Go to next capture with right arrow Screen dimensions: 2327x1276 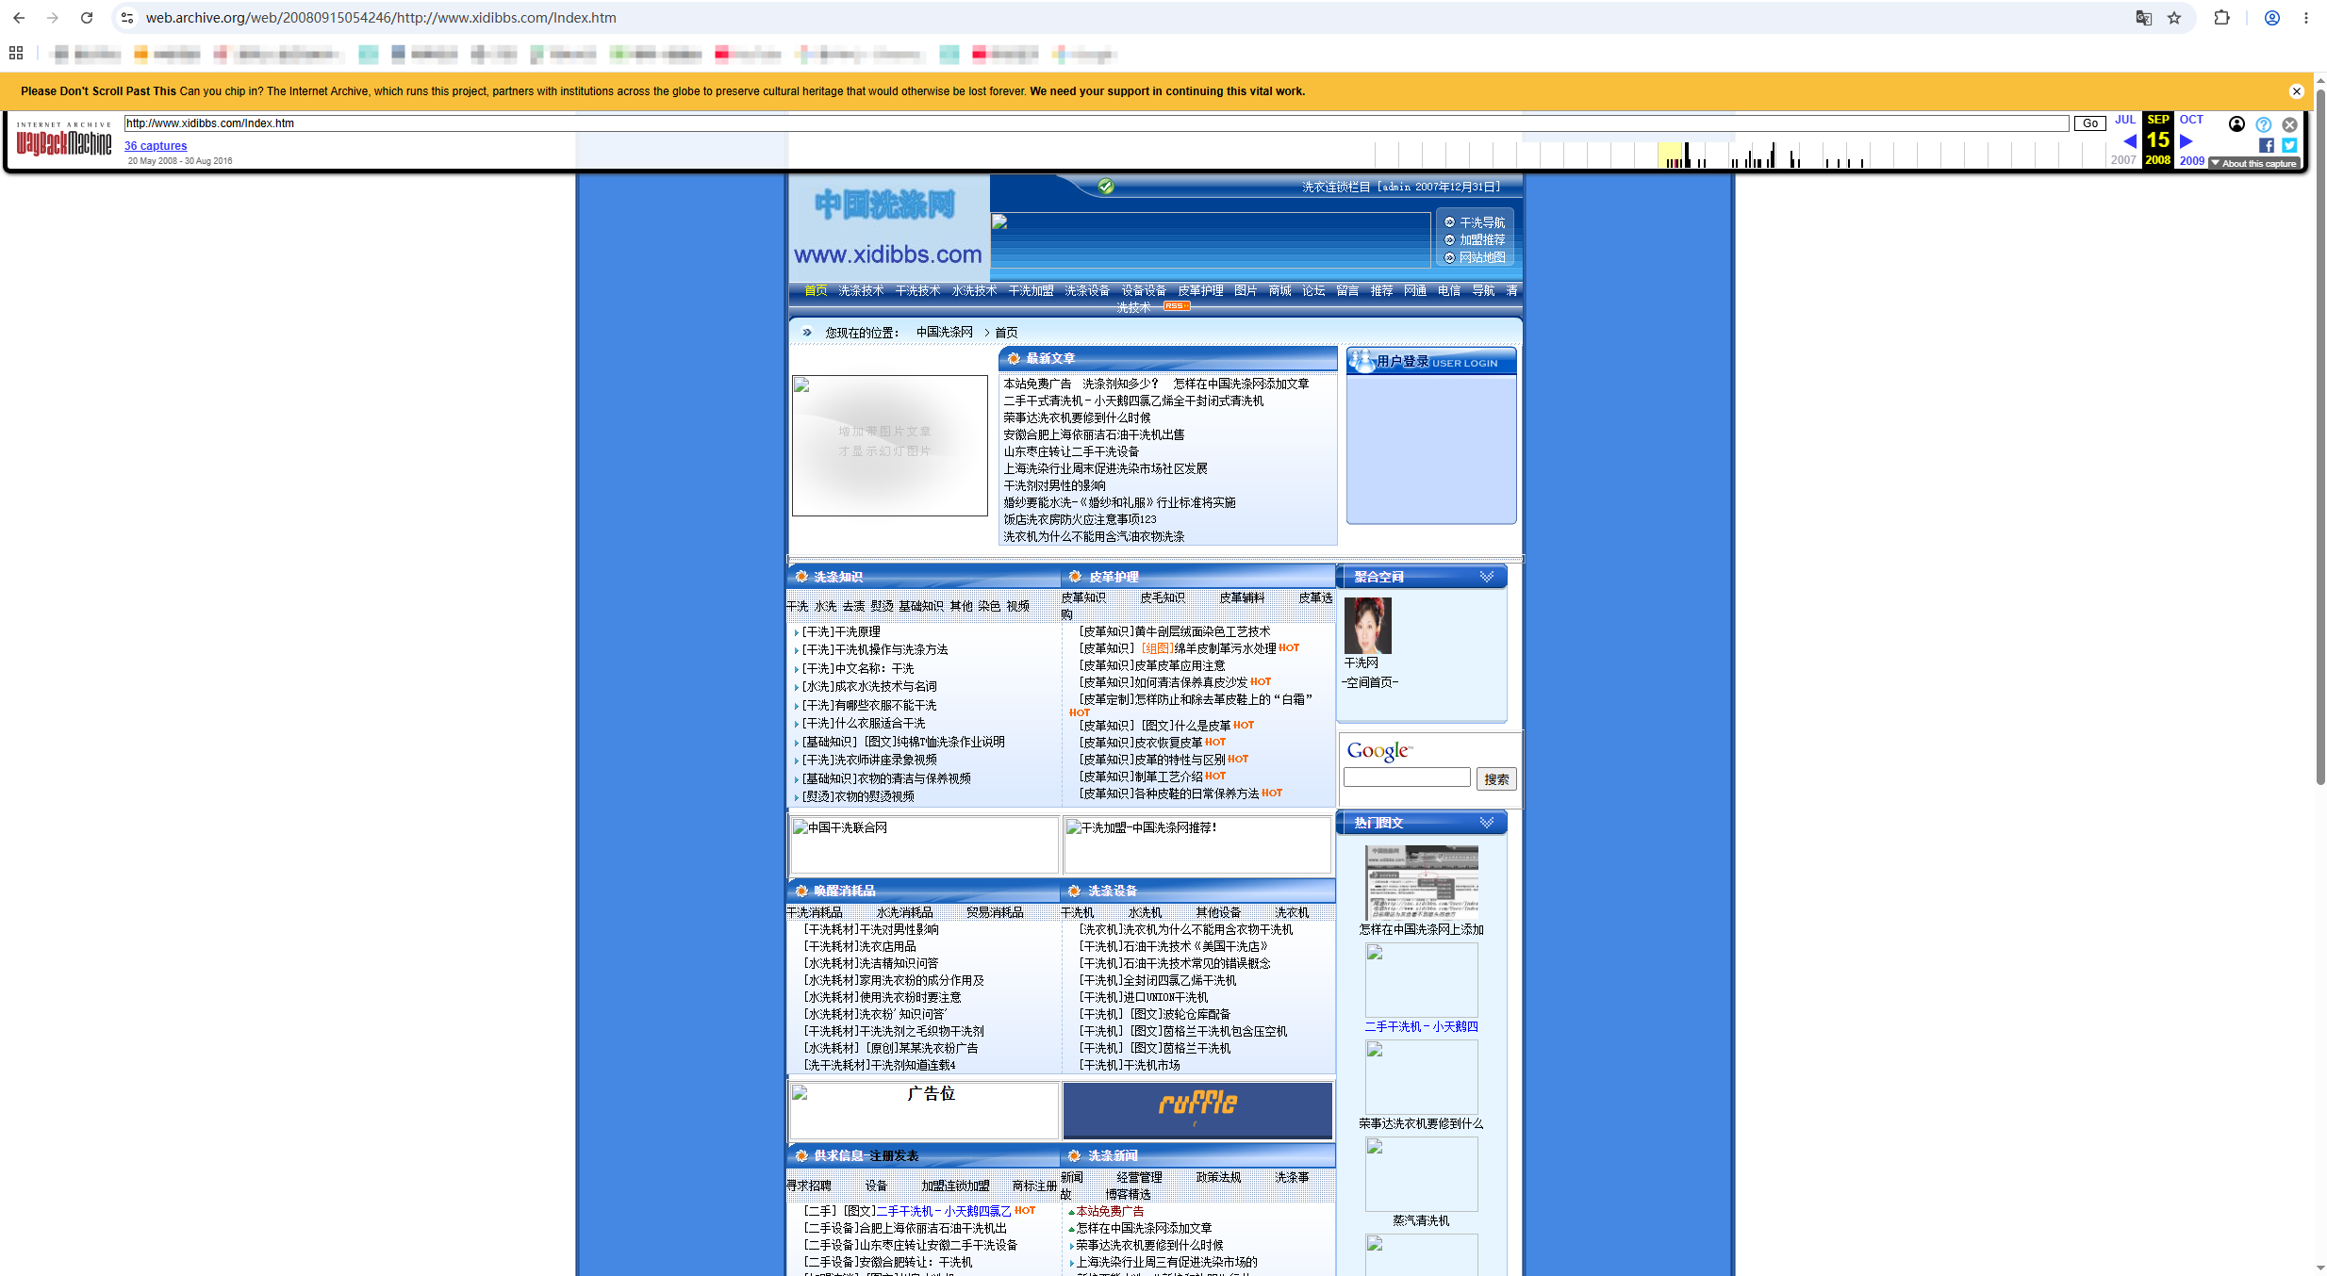[2187, 141]
